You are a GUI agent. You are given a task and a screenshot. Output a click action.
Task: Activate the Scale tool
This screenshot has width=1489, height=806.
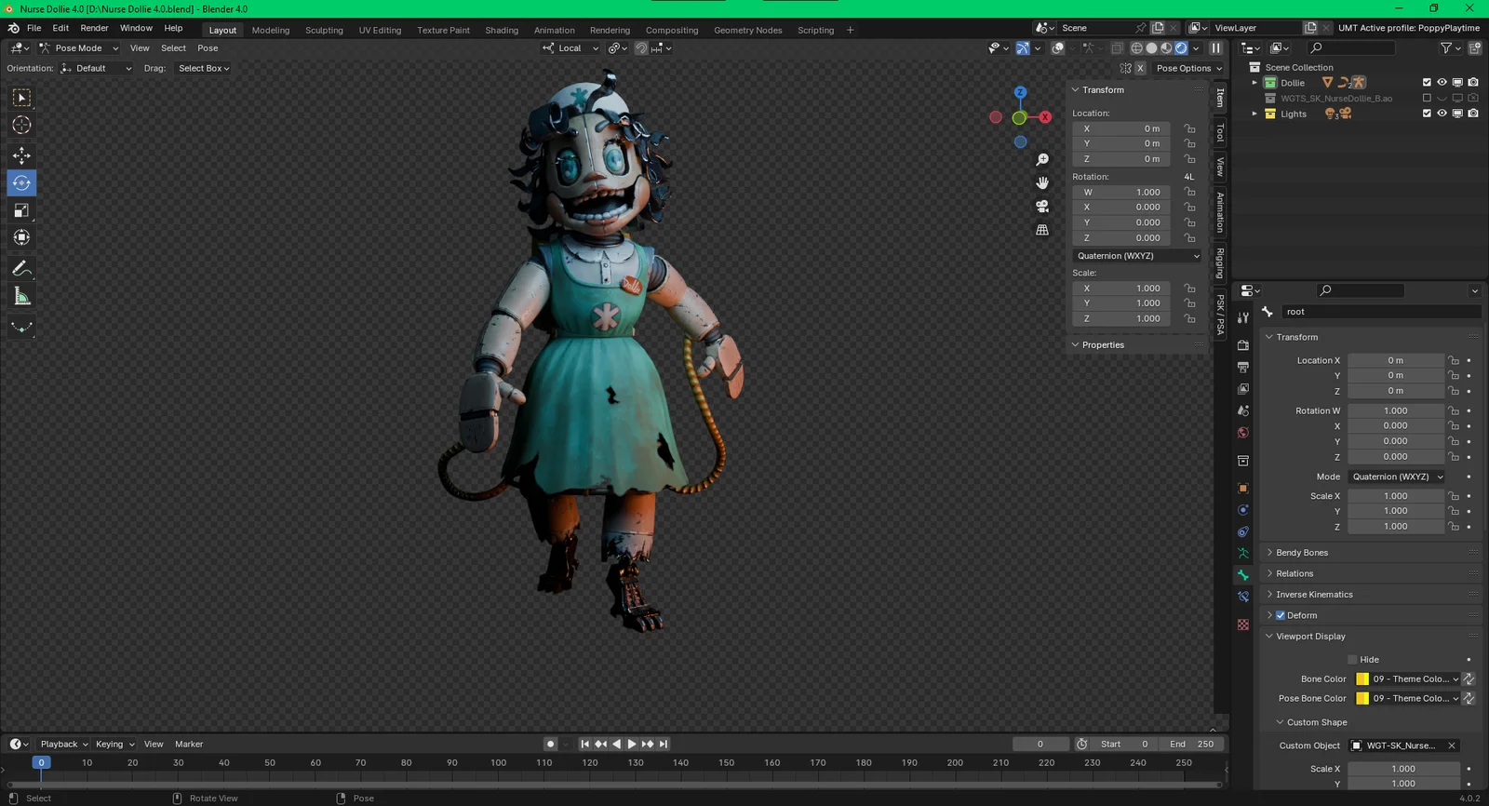pyautogui.click(x=21, y=210)
